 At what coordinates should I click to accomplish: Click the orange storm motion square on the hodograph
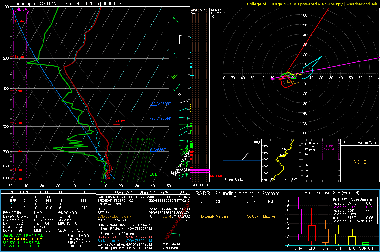tap(289, 81)
